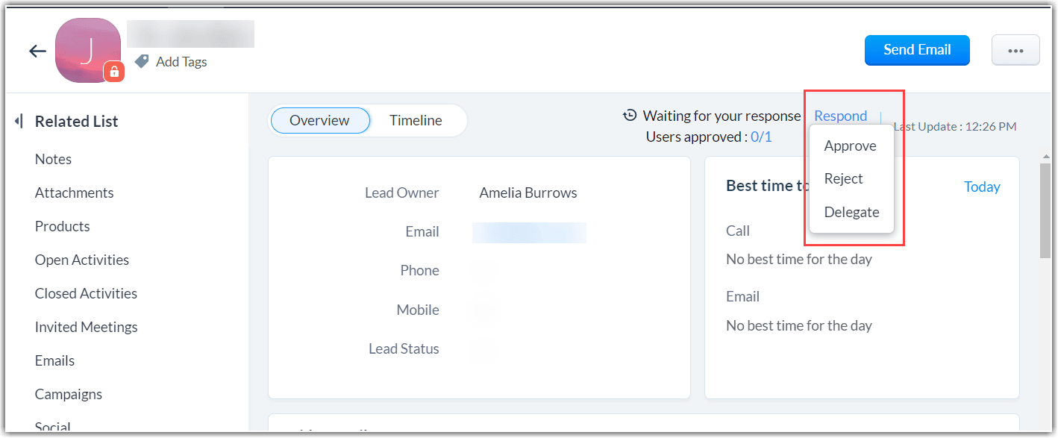The height and width of the screenshot is (438, 1058).
Task: Open Notes in the Related List
Action: coord(53,159)
